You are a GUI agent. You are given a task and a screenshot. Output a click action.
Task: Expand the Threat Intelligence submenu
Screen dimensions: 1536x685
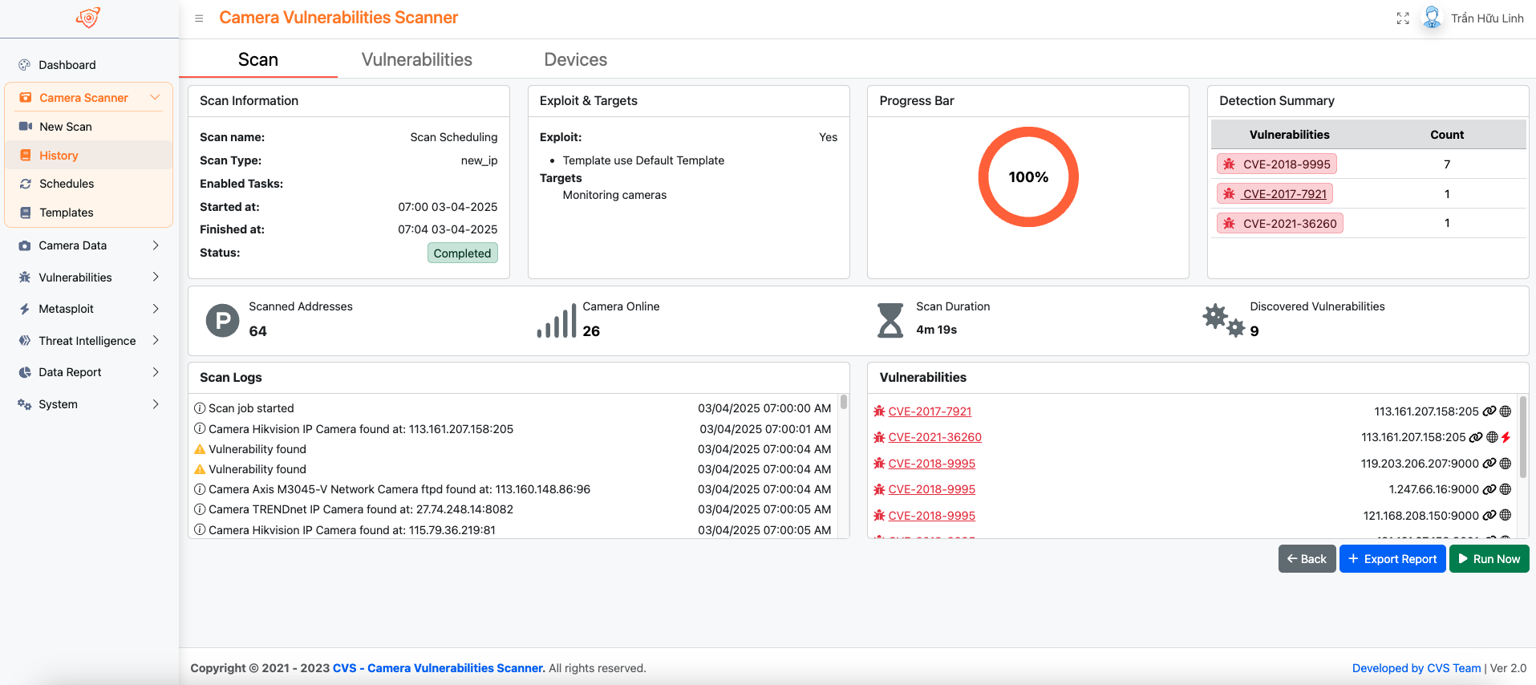pyautogui.click(x=156, y=341)
